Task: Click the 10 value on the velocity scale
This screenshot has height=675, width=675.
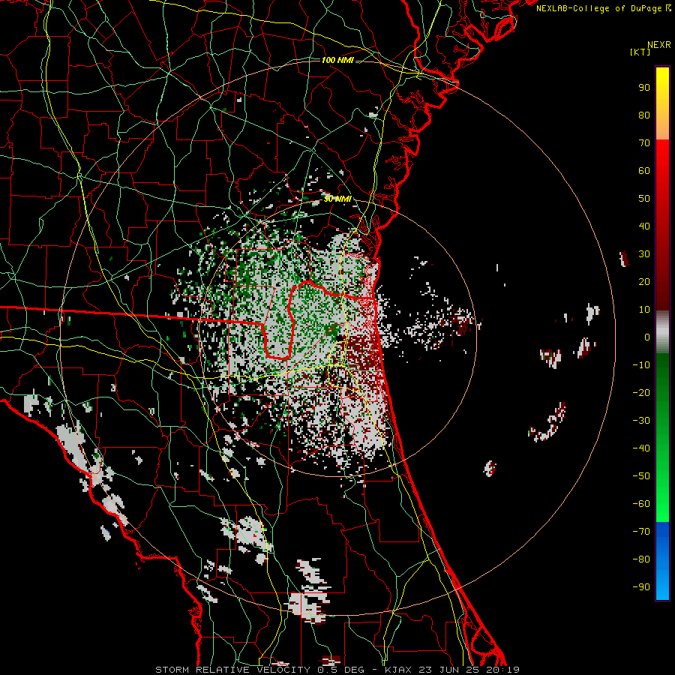Action: click(x=644, y=310)
